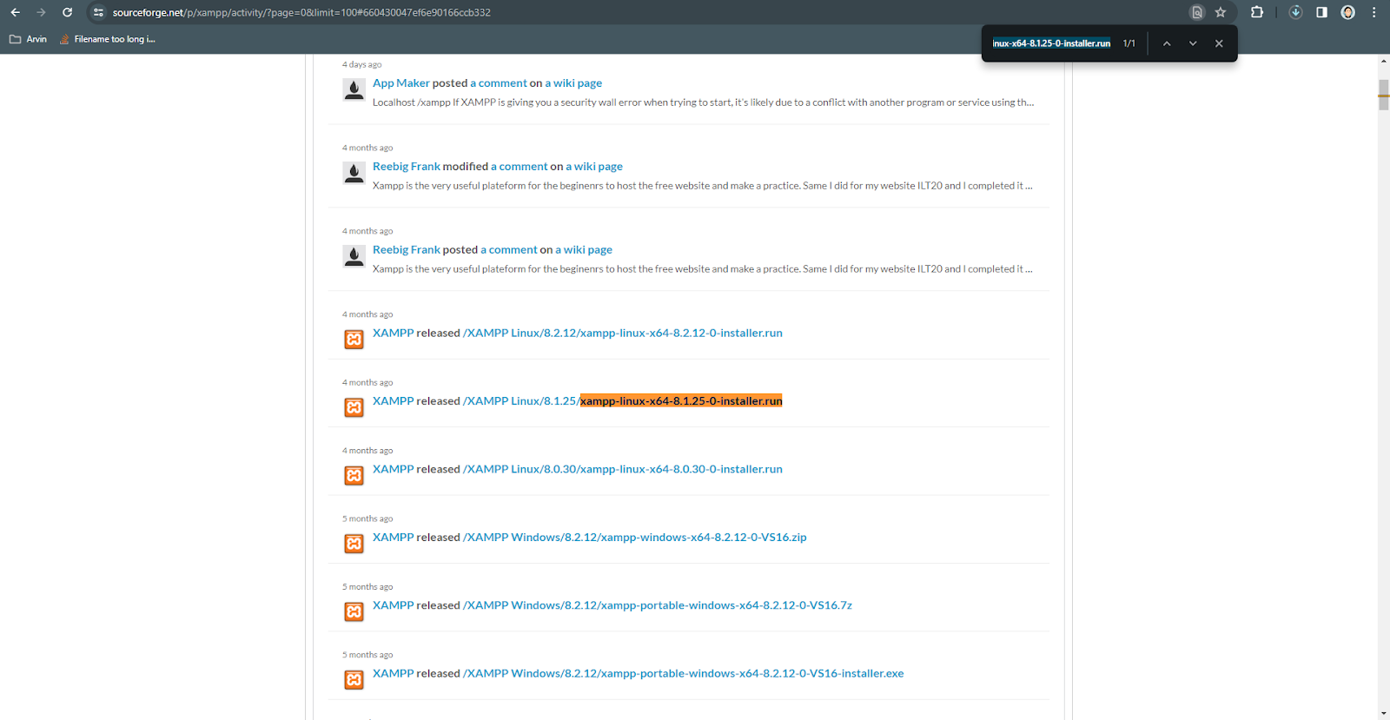Open xampp-windows-x64-8.2.12-0-VS16.zip link
1390x720 pixels.
coord(635,538)
